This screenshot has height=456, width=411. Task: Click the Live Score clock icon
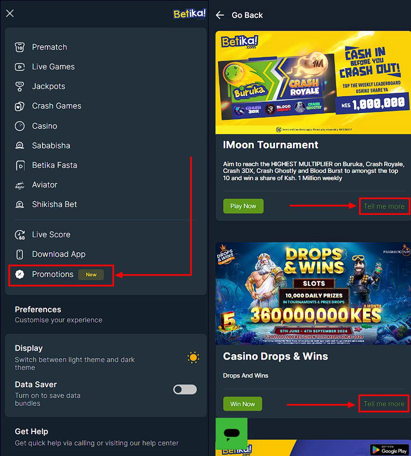20,234
